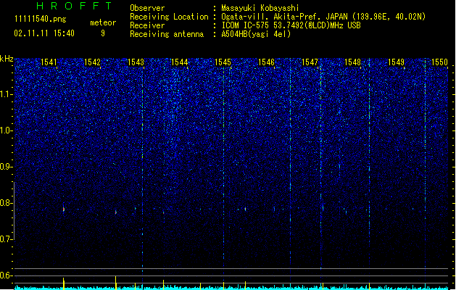Click the 1549 time marker

(396, 62)
